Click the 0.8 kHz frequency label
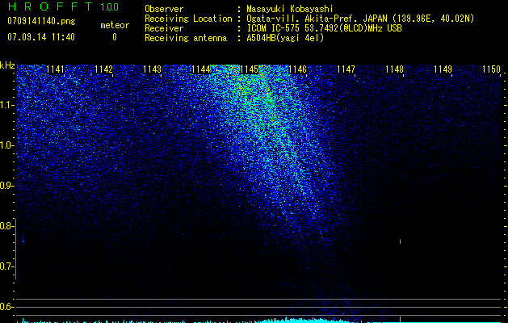508x323 pixels. click(x=7, y=226)
